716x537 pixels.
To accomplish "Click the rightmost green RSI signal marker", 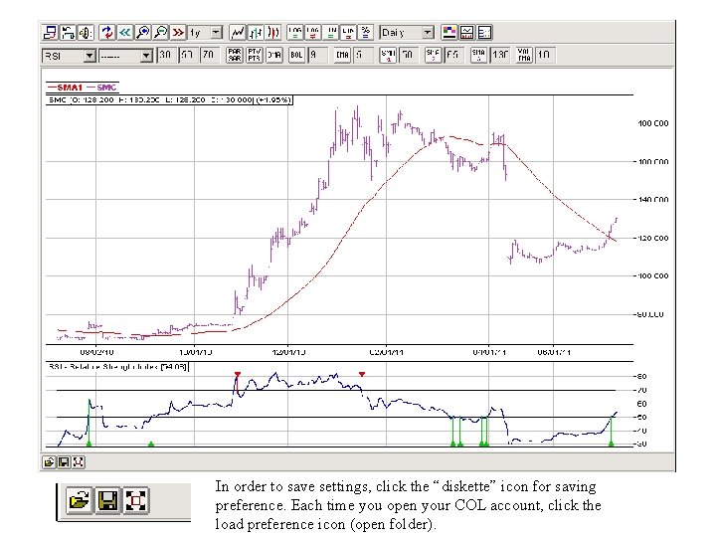I will coord(611,444).
